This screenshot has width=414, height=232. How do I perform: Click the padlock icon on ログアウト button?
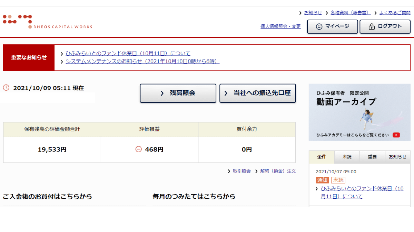pos(372,26)
